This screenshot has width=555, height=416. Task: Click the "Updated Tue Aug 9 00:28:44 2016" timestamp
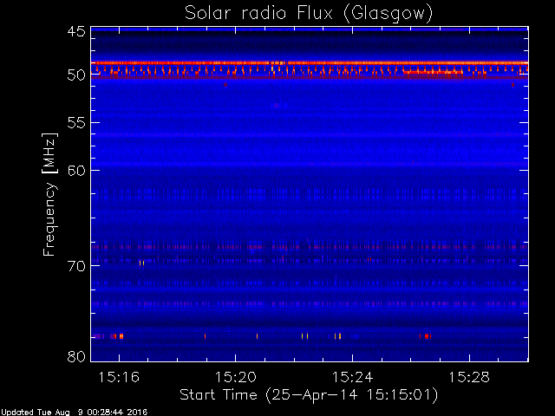[74, 413]
